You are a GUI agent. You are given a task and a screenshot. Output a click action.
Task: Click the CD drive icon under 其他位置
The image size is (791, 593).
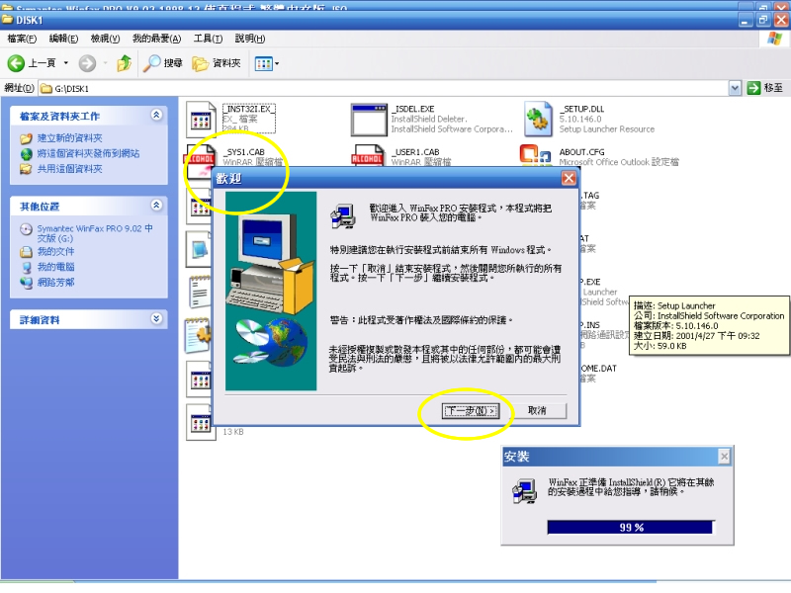(x=27, y=229)
